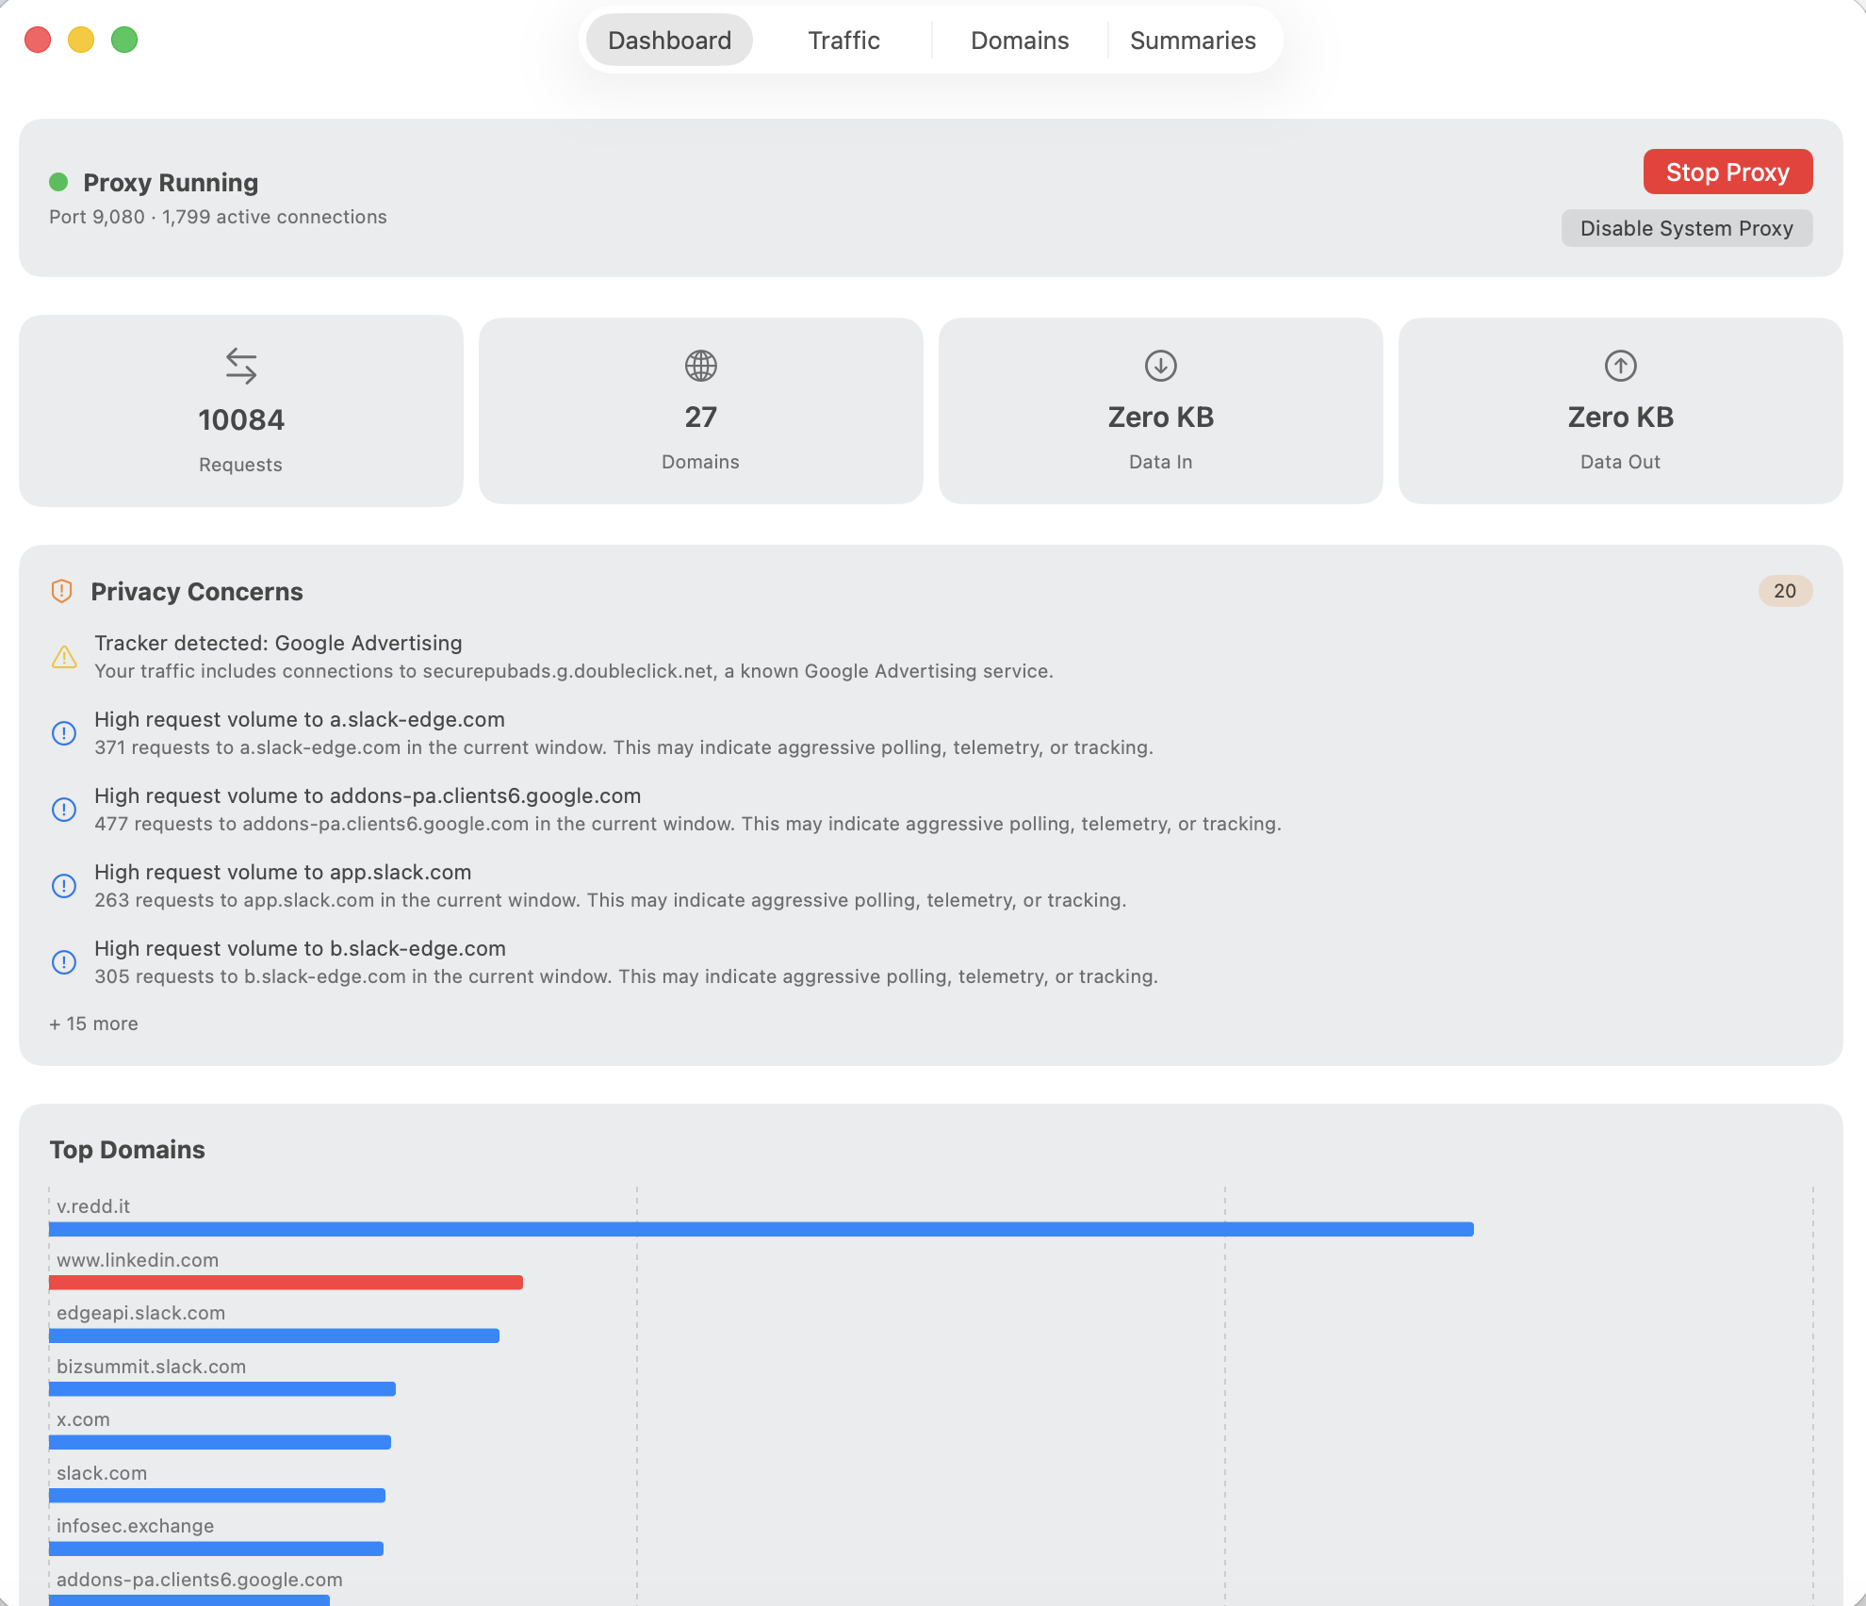The width and height of the screenshot is (1866, 1606).
Task: Click the v.redd.it domain label
Action: [x=93, y=1206]
